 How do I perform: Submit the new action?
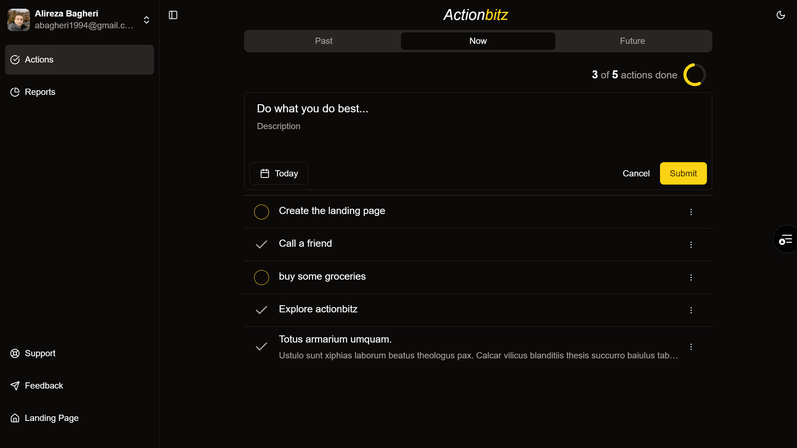click(x=683, y=173)
